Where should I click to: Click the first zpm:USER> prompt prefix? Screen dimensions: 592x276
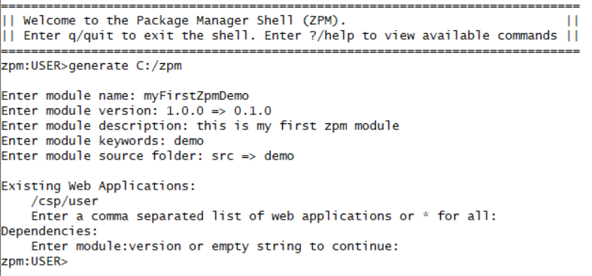[35, 65]
